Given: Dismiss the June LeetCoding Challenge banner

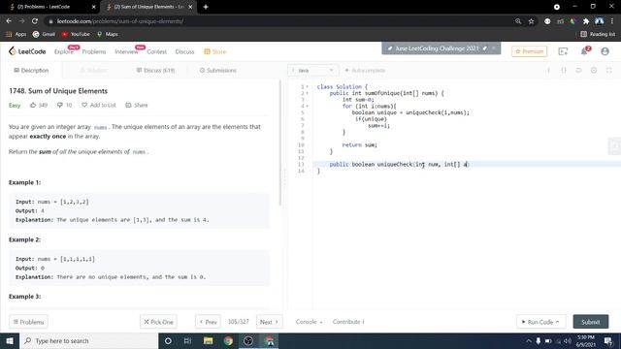Looking at the screenshot, I should (494, 48).
